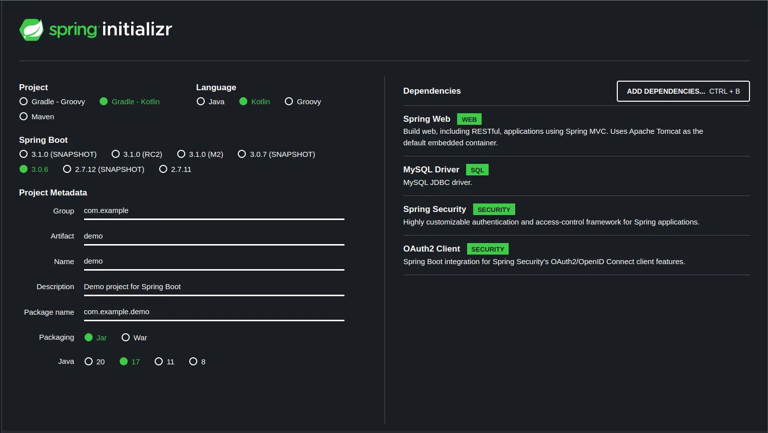The width and height of the screenshot is (768, 433).
Task: Click the OAuth2 Client dependency title
Action: 432,249
